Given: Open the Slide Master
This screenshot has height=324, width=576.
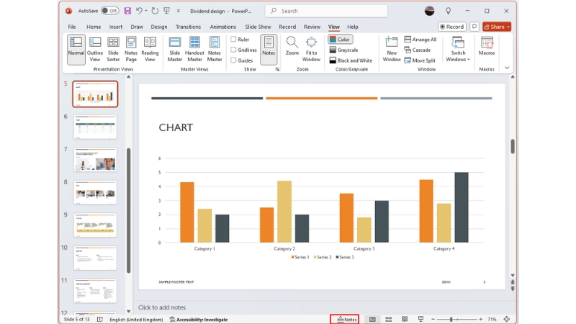Looking at the screenshot, I should 174,49.
